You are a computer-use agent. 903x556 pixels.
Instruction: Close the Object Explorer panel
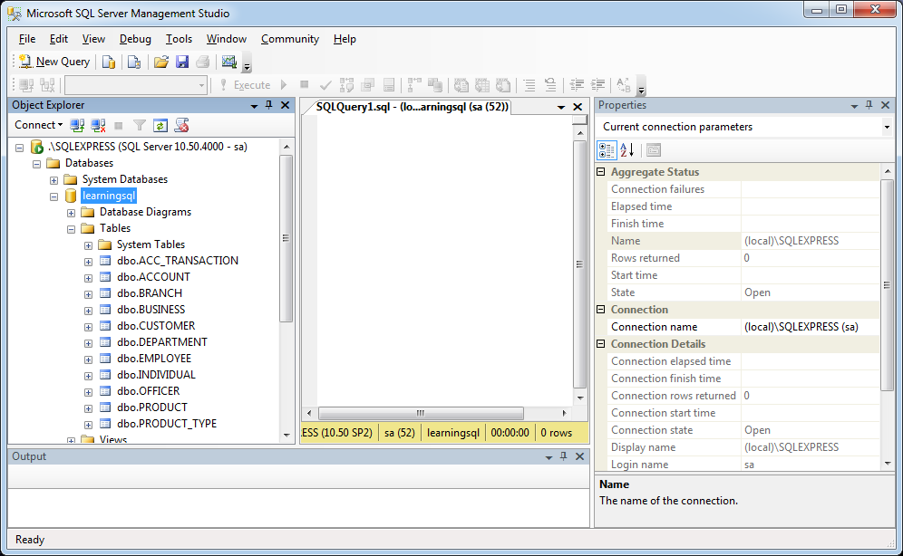285,105
